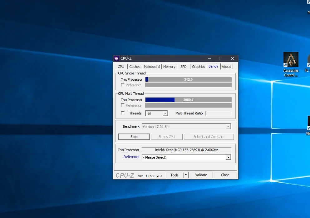This screenshot has width=310, height=218.
Task: Open the Caches tab
Action: click(x=135, y=67)
